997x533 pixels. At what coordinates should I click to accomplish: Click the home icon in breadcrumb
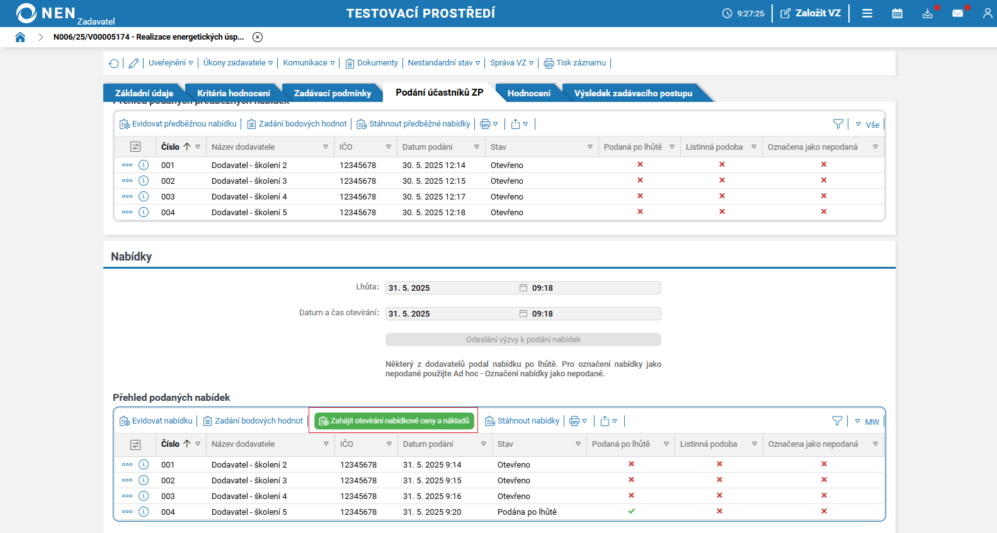coord(20,37)
